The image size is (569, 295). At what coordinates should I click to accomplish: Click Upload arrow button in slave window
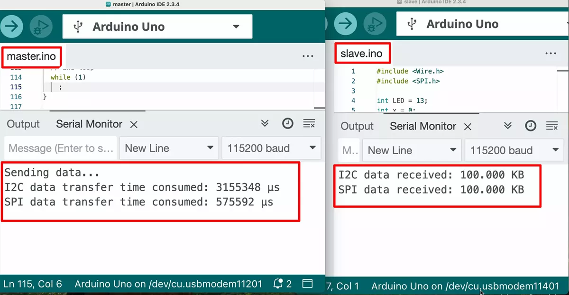[x=345, y=23]
